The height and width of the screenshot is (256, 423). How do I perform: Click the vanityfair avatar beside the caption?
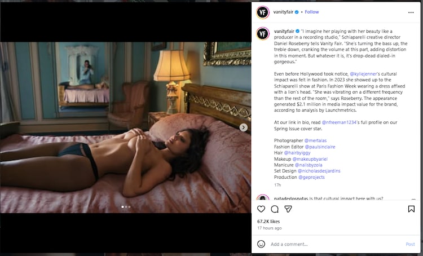pos(262,34)
